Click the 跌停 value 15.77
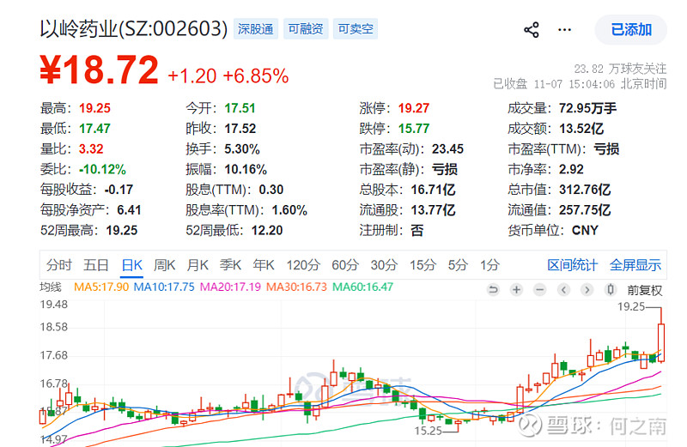 (x=414, y=129)
